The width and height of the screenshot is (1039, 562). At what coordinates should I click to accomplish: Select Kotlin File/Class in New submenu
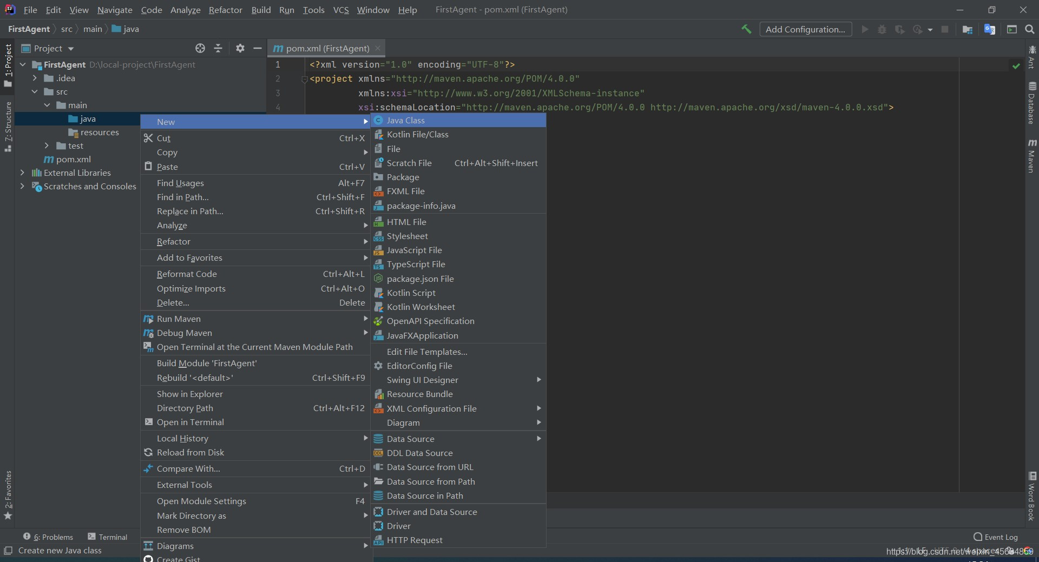[x=458, y=134]
